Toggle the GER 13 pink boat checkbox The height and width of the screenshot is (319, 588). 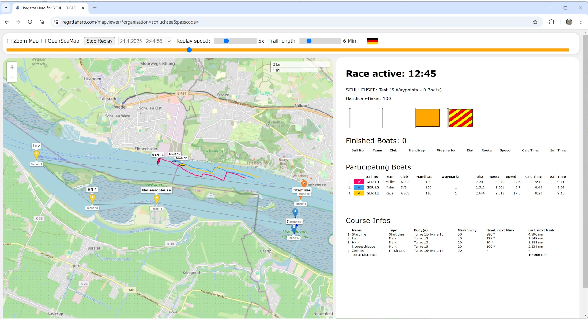[x=359, y=182]
